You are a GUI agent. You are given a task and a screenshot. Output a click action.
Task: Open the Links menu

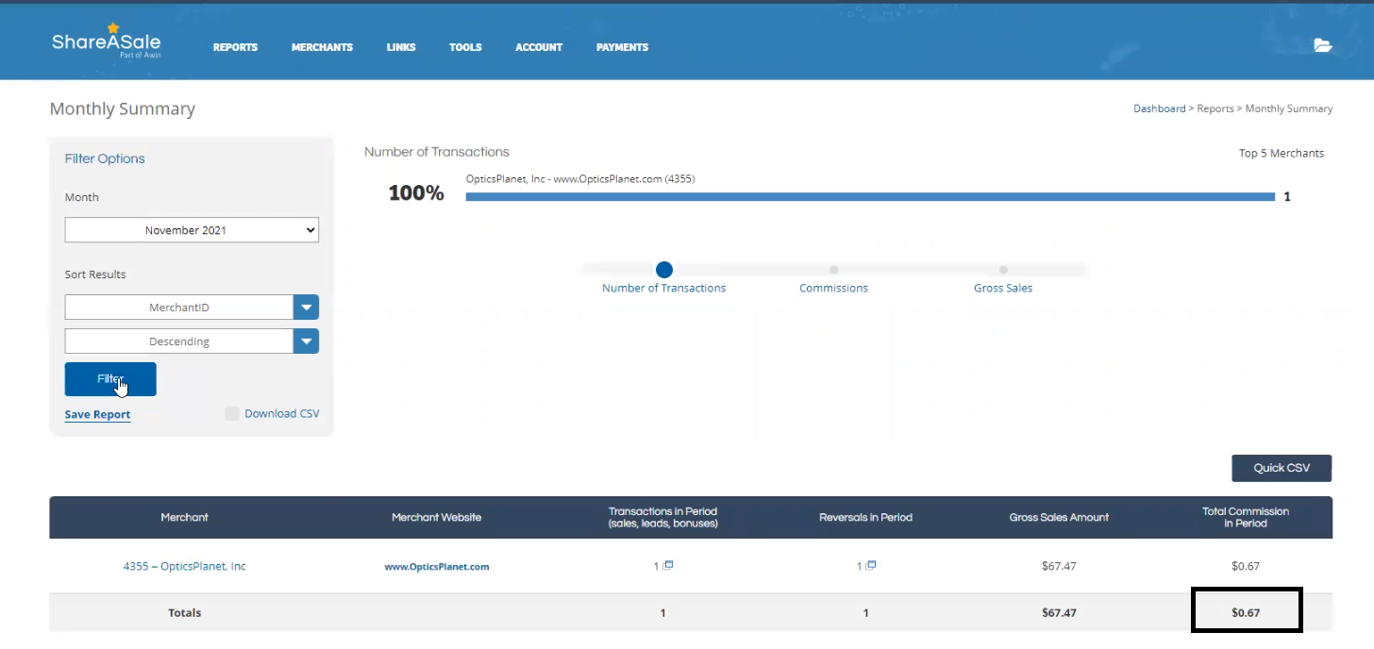coord(401,47)
